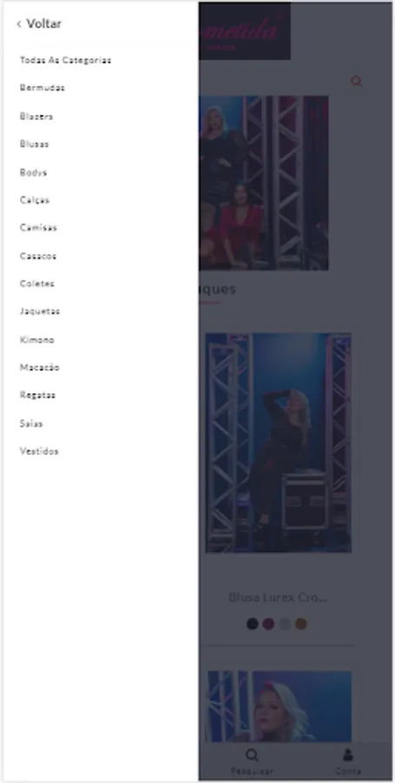Click the Saias category link
Screen dimensions: 395x783
point(31,424)
